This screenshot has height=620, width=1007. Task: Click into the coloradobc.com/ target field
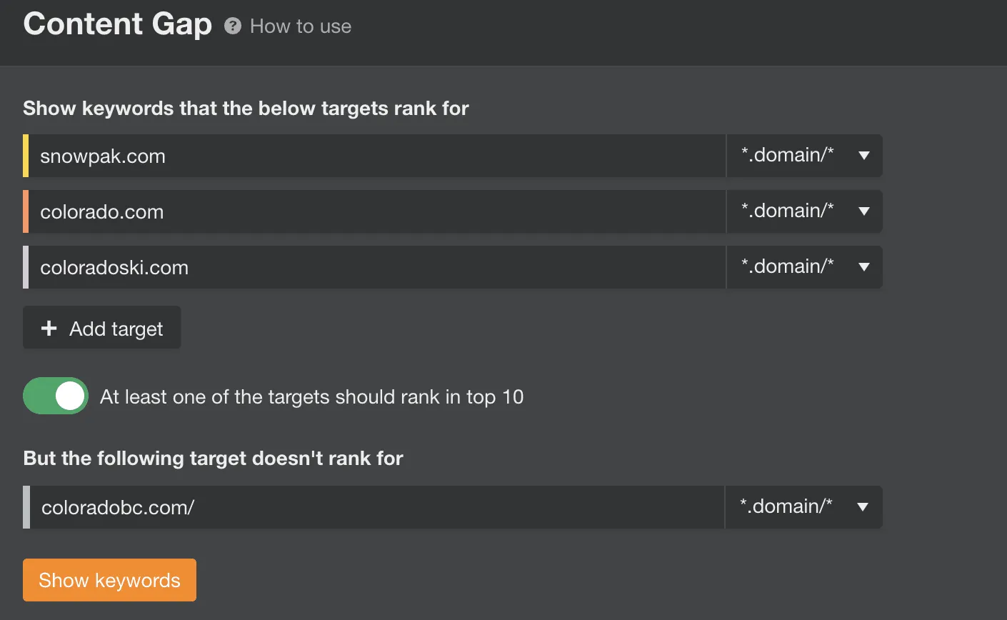(x=376, y=507)
